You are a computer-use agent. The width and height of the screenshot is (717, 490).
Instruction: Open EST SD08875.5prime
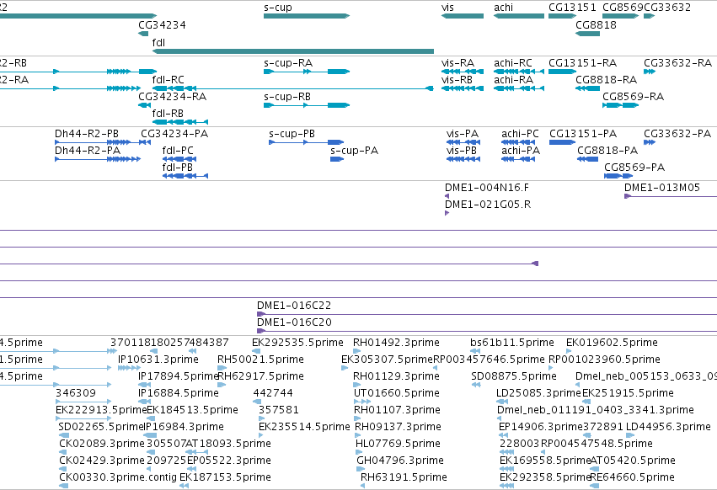pos(513,376)
